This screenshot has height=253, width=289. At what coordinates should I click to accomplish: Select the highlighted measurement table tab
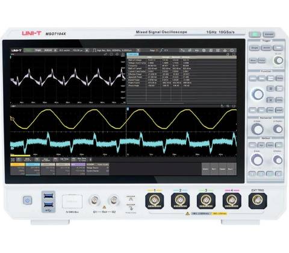pos(132,54)
